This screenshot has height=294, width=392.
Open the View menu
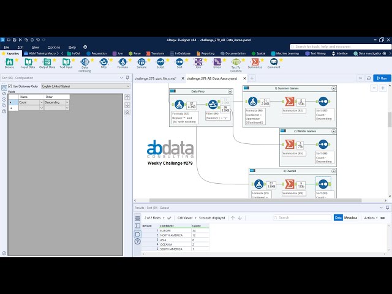coord(36,47)
